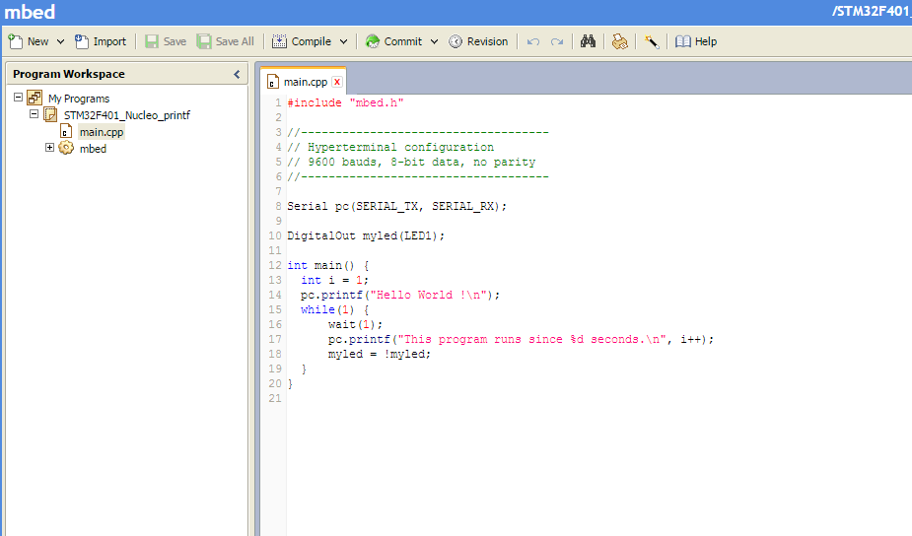Collapse the STM32F401_Nucleo_printf project node
The image size is (912, 536).
(35, 114)
